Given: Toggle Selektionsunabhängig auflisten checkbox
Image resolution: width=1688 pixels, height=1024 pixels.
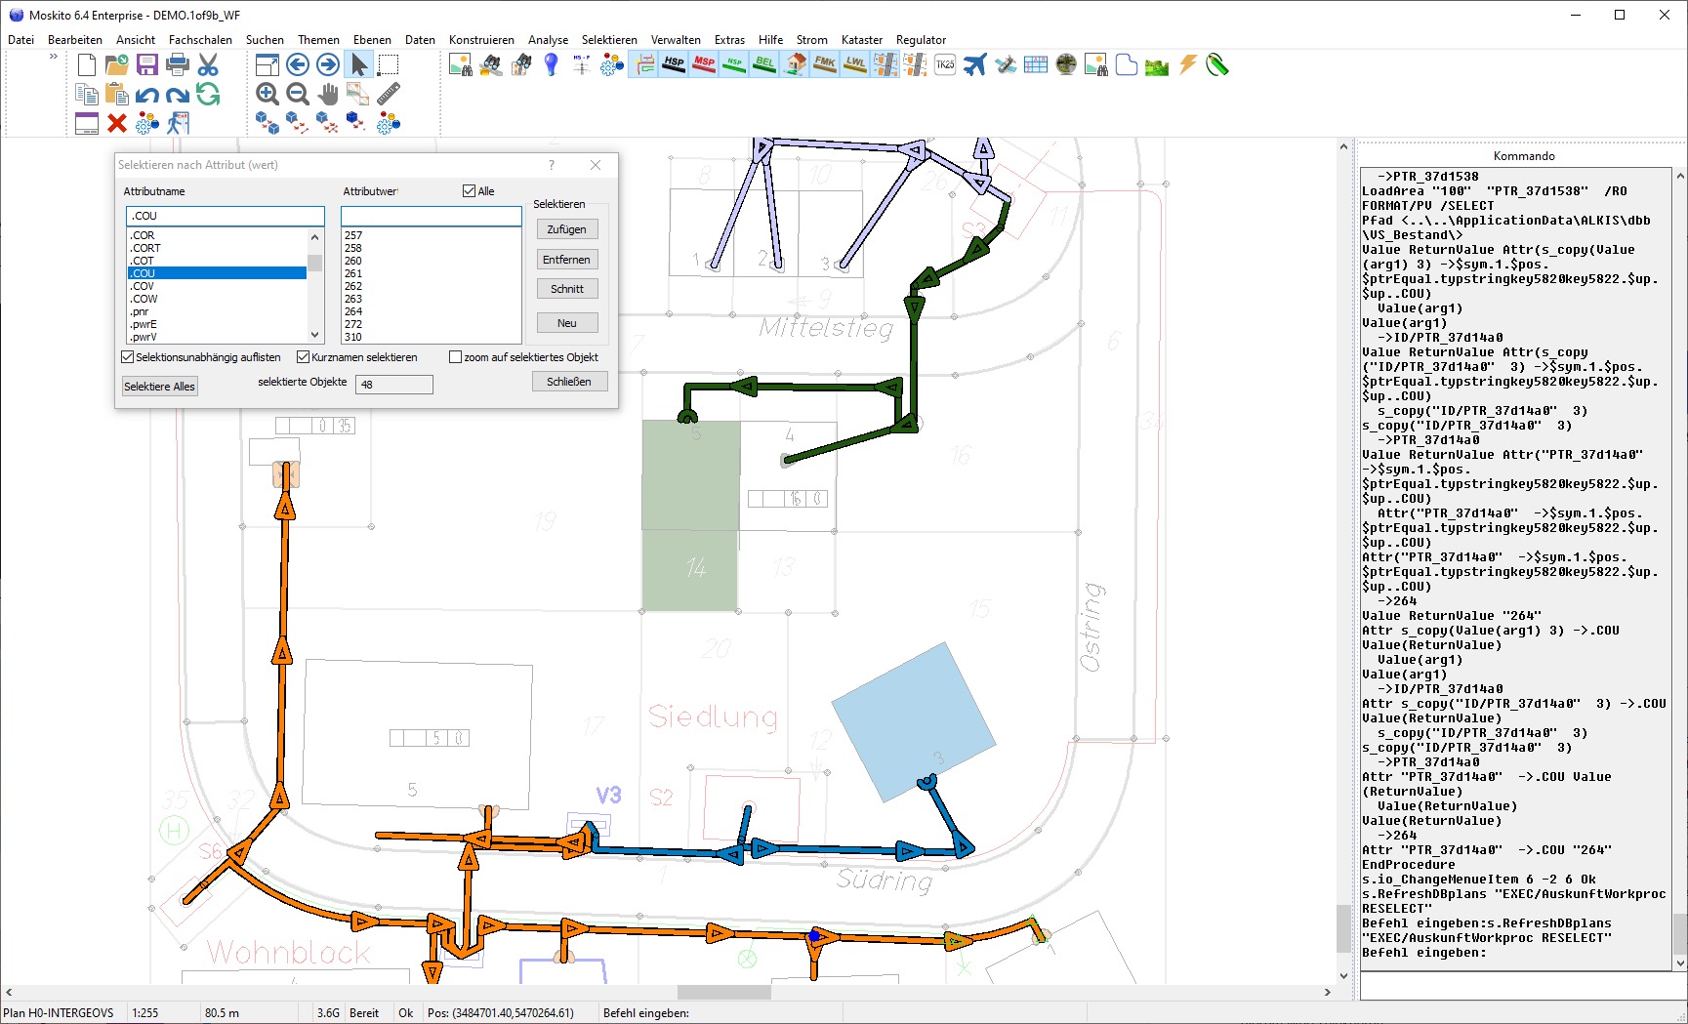Looking at the screenshot, I should (128, 357).
